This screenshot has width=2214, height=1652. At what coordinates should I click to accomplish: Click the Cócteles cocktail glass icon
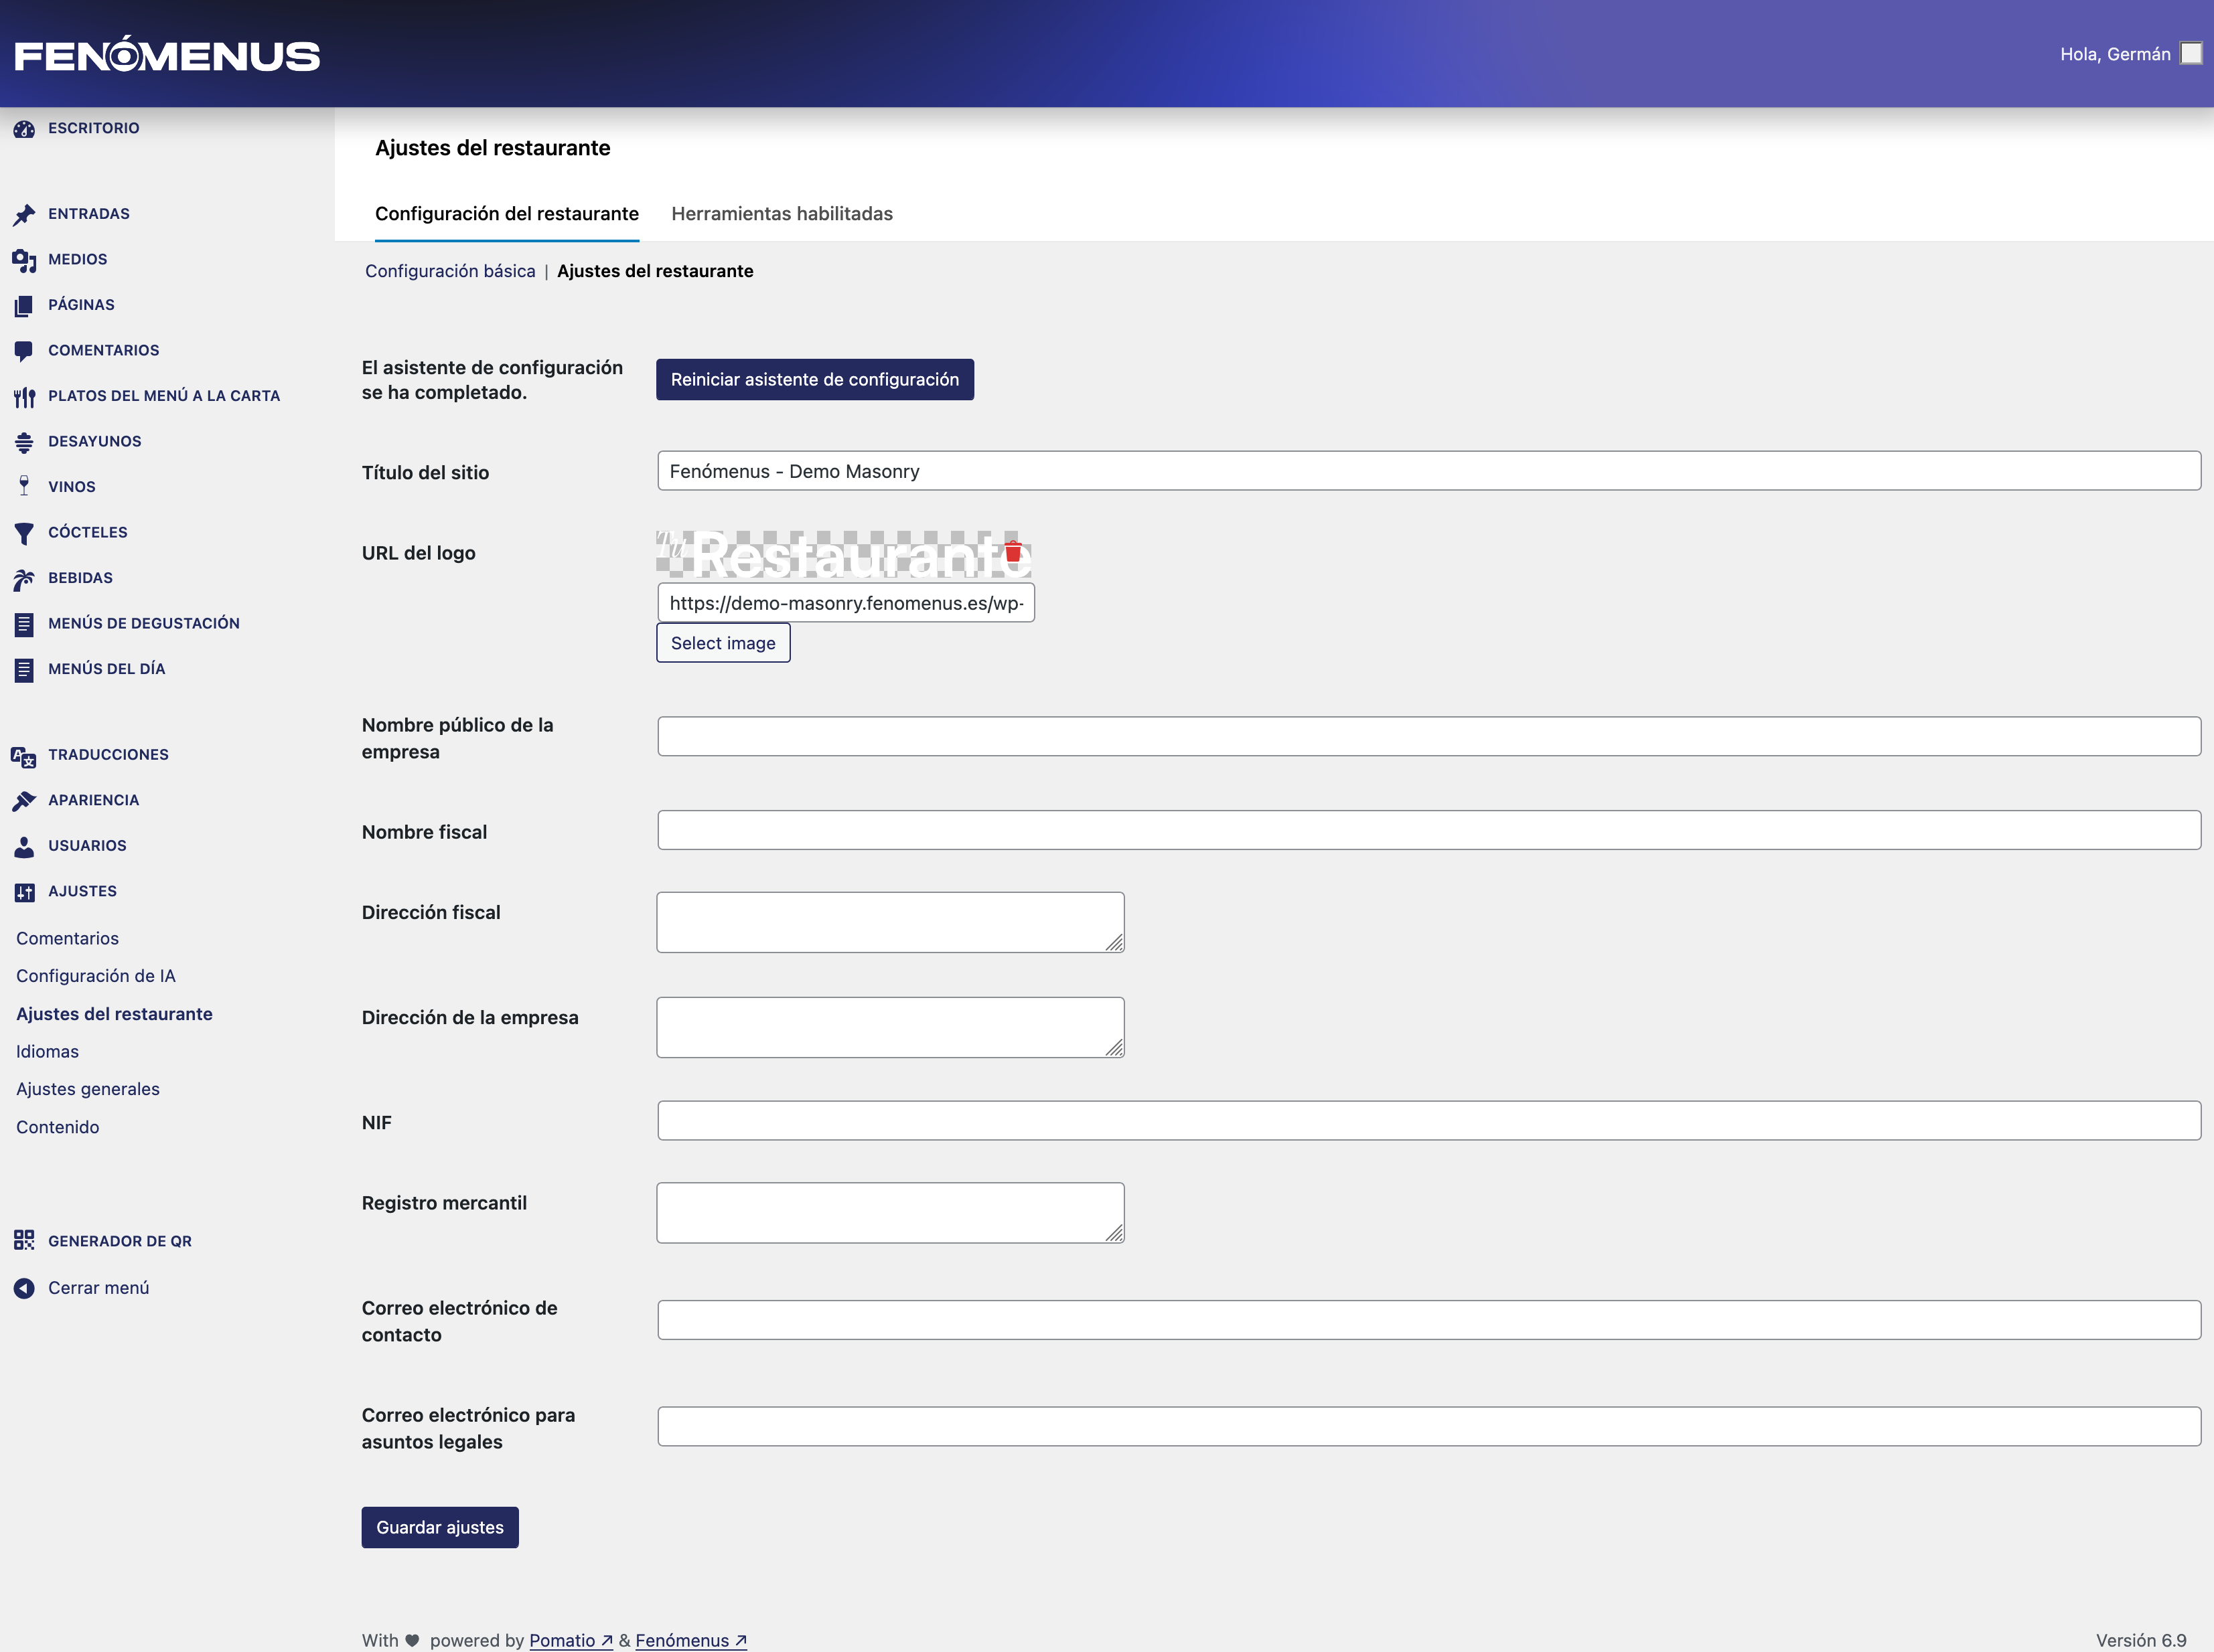[x=24, y=533]
